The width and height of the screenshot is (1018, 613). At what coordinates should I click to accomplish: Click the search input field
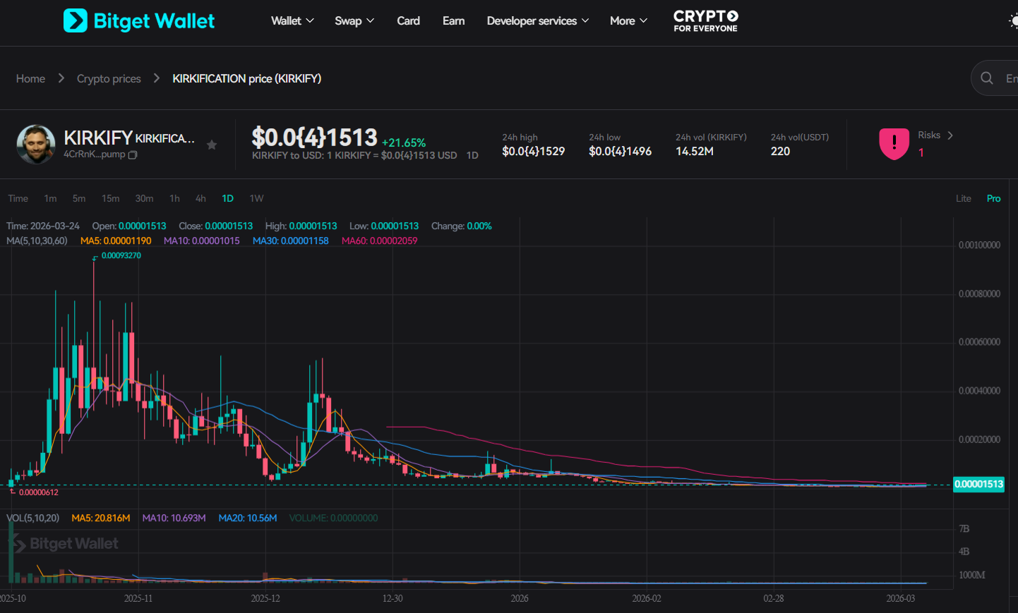(x=1010, y=78)
